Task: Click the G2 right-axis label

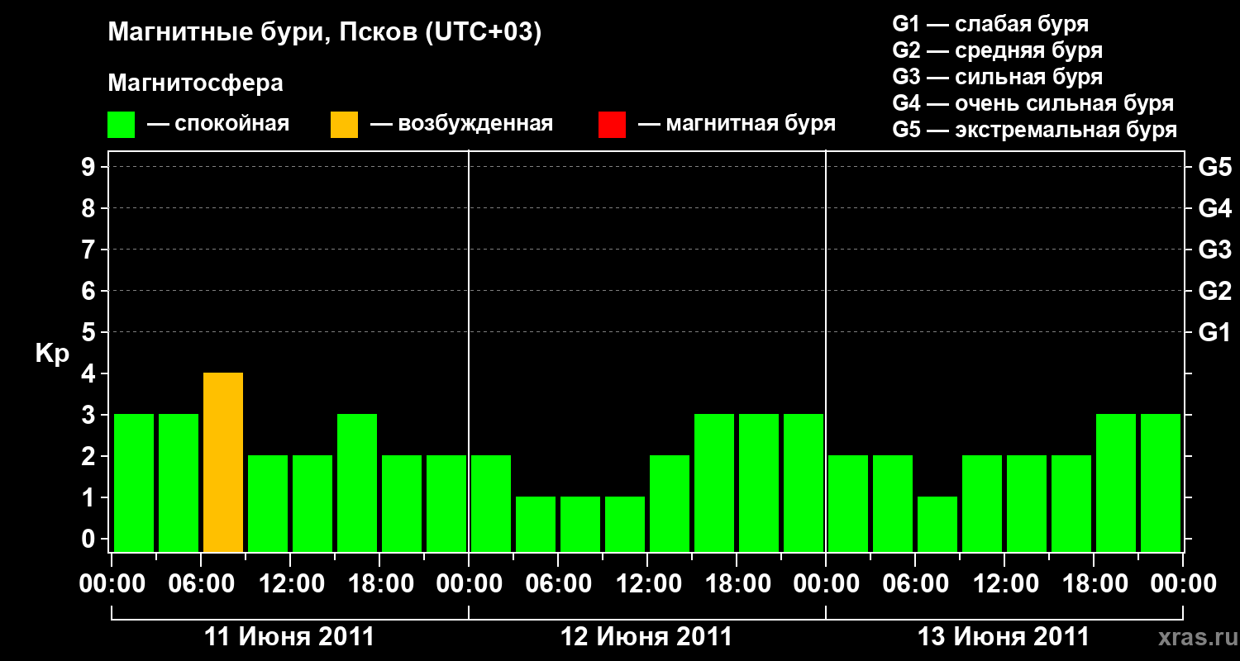Action: 1214,291
